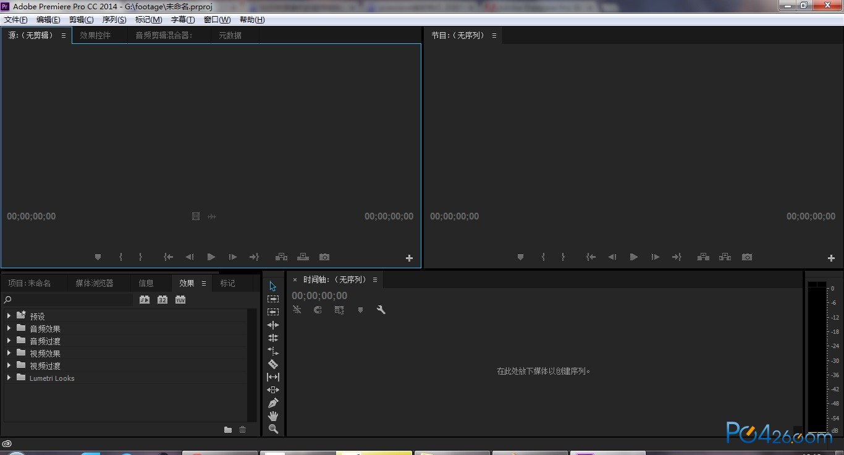The height and width of the screenshot is (455, 844).
Task: Select the Pen tool
Action: pos(273,403)
